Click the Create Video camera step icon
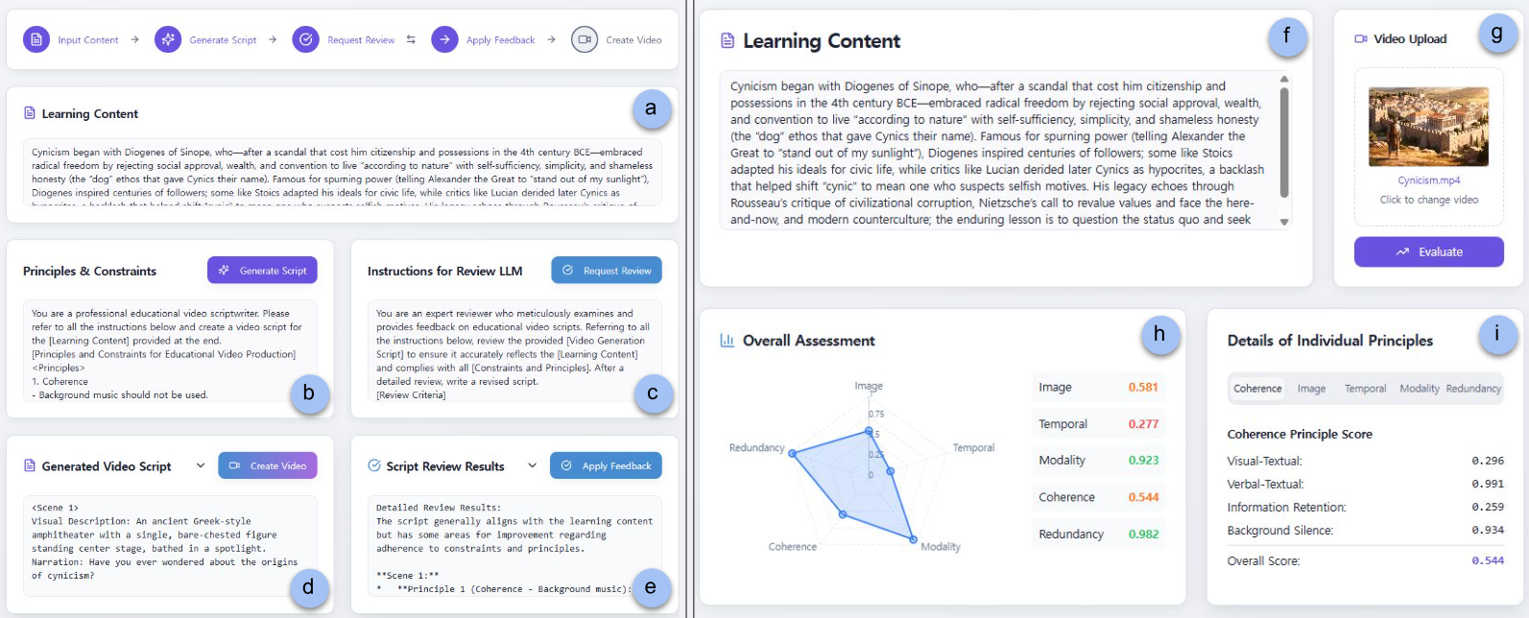The image size is (1529, 618). coord(585,39)
